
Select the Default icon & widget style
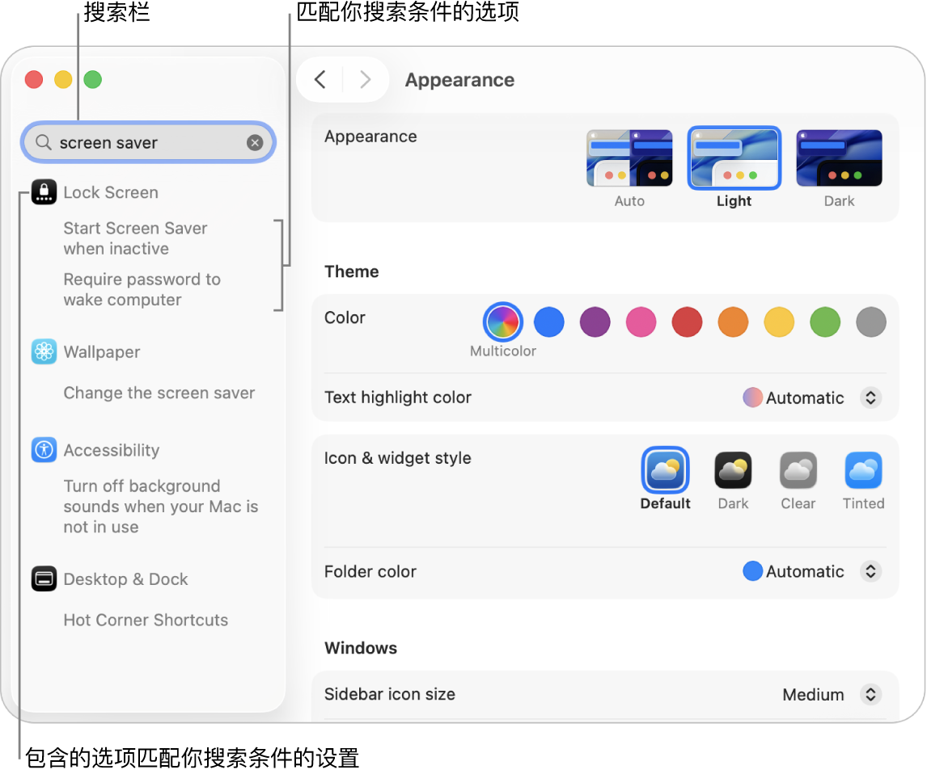pos(665,470)
